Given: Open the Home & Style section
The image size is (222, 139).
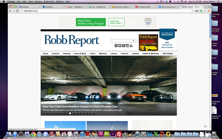Looking at the screenshot, I should (80, 54).
